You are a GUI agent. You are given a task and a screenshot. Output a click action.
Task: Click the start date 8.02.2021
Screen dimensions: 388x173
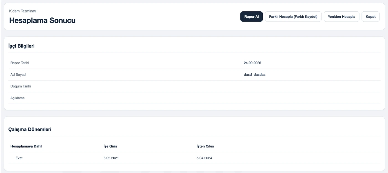pos(111,158)
